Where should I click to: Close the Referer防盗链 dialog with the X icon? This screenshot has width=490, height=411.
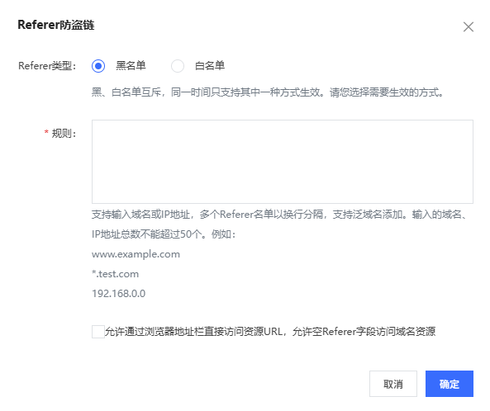pyautogui.click(x=469, y=27)
